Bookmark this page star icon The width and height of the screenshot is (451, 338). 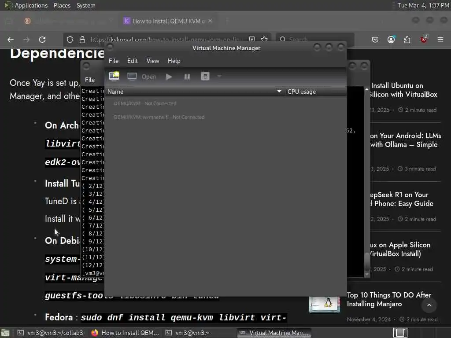tap(264, 39)
